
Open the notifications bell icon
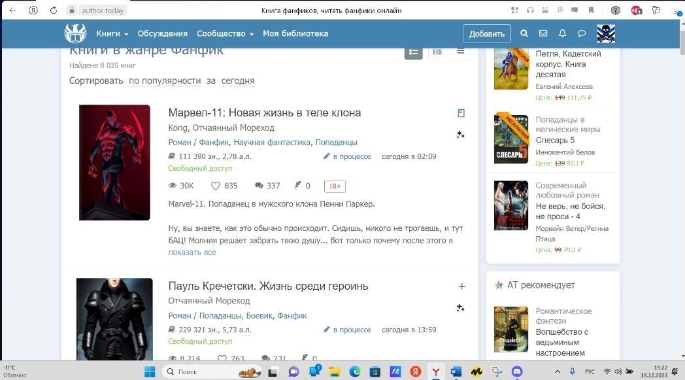coord(562,33)
